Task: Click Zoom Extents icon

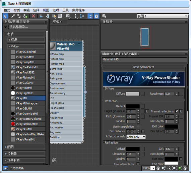Action: pyautogui.click(x=174, y=168)
